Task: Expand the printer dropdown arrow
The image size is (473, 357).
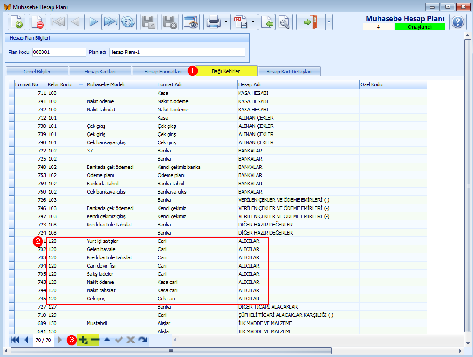Action: coord(226,22)
